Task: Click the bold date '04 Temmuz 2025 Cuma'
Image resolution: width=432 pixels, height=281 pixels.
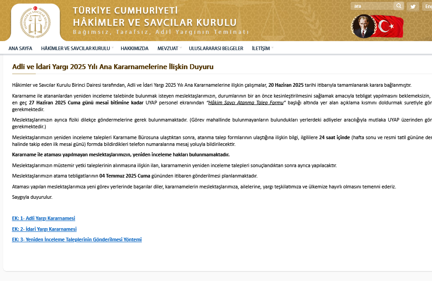Action: click(x=125, y=176)
